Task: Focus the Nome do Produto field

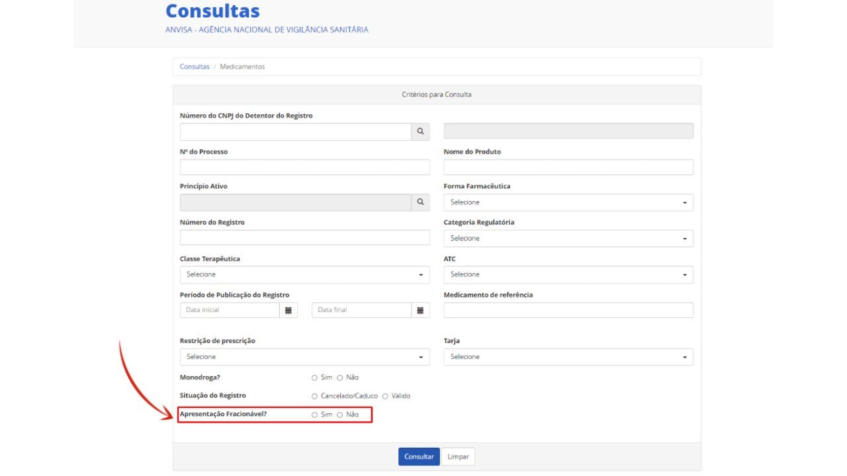Action: pos(568,167)
